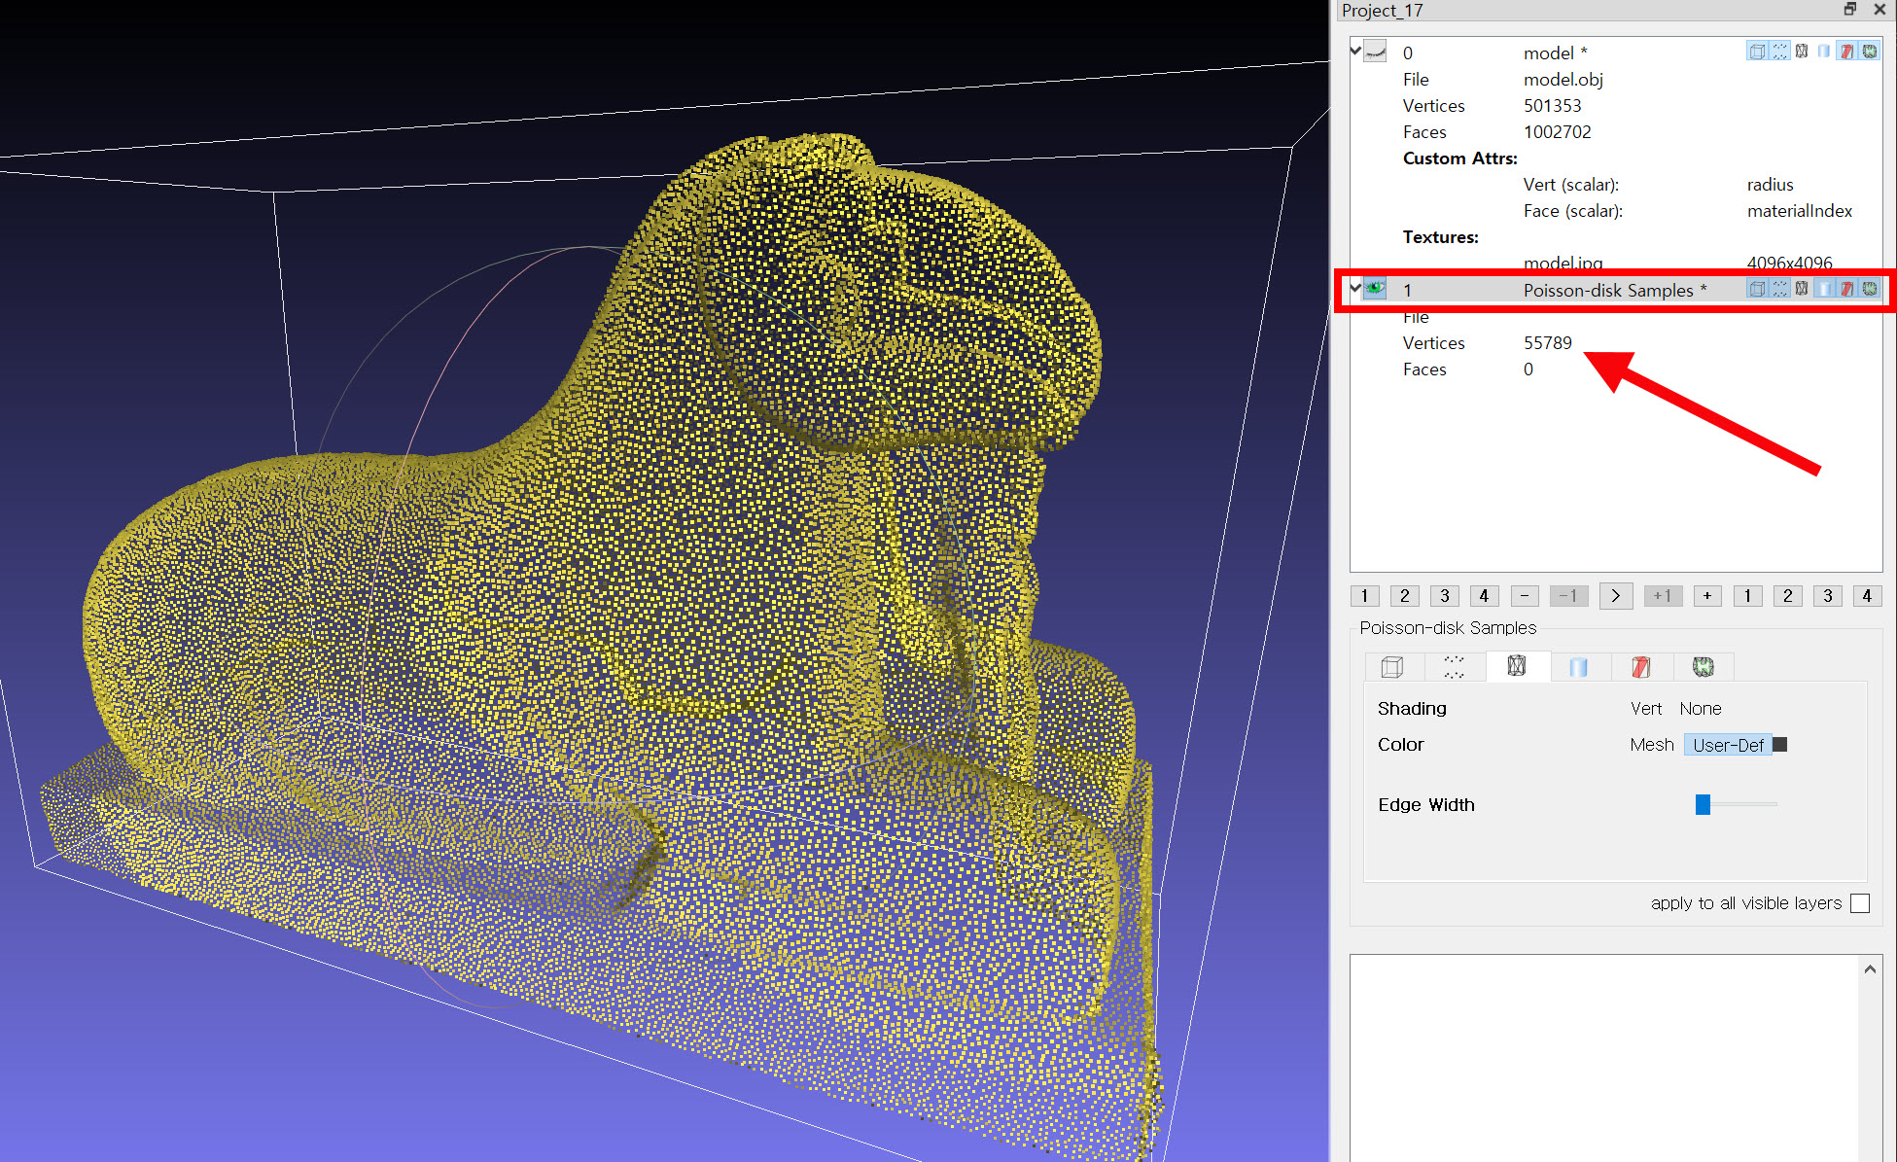Toggle solid fill for Poisson-disk Samples layer
The height and width of the screenshot is (1162, 1897).
pos(1825,289)
